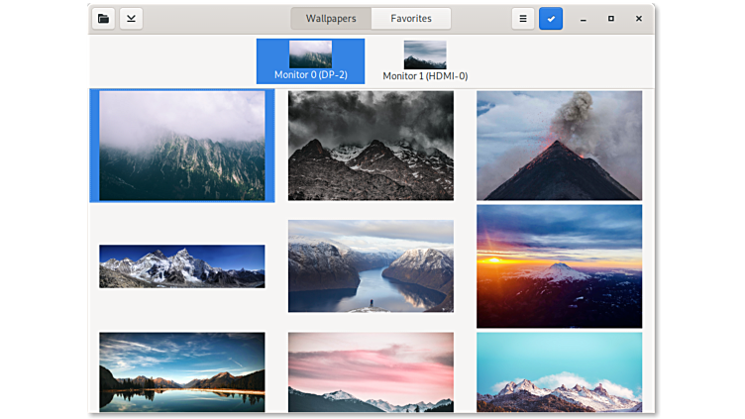The width and height of the screenshot is (745, 419).
Task: Minimize the wallpaper manager window
Action: pyautogui.click(x=583, y=19)
